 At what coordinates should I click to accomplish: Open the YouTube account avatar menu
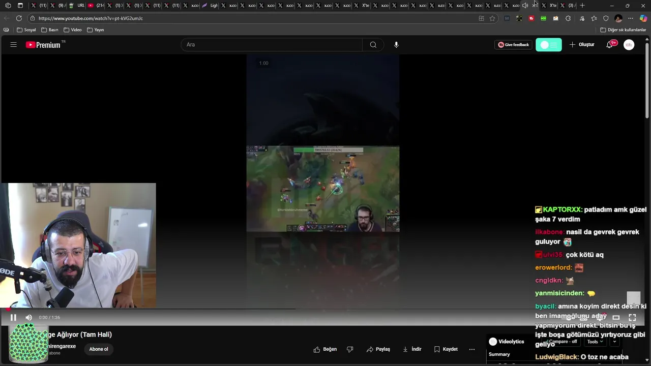click(629, 45)
